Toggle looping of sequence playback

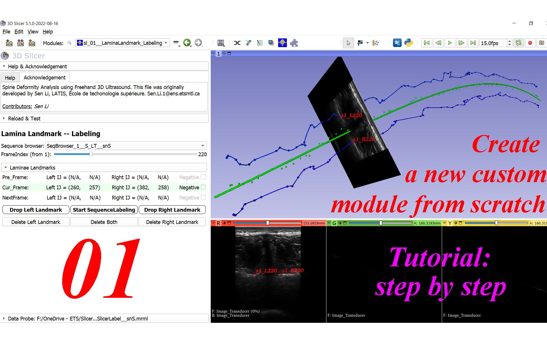(519, 43)
